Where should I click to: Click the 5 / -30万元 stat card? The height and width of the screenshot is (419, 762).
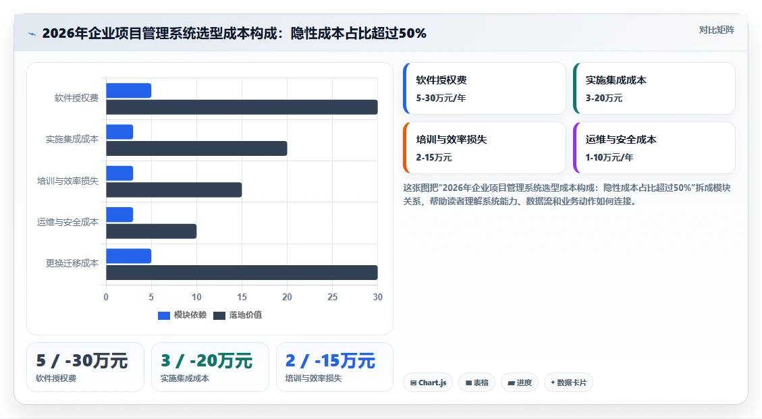(85, 367)
